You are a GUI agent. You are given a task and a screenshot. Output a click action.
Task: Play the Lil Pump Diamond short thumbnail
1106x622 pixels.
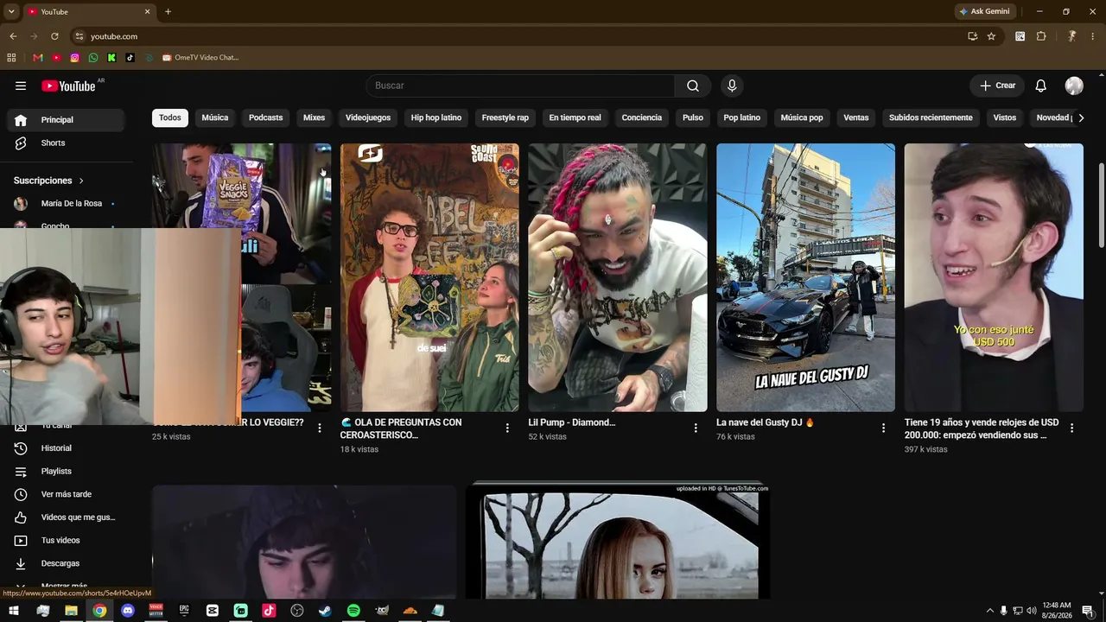coord(618,277)
